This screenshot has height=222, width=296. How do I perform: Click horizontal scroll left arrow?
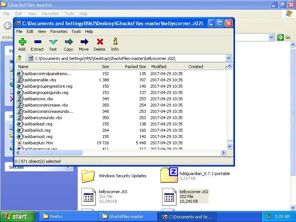pos(18,152)
